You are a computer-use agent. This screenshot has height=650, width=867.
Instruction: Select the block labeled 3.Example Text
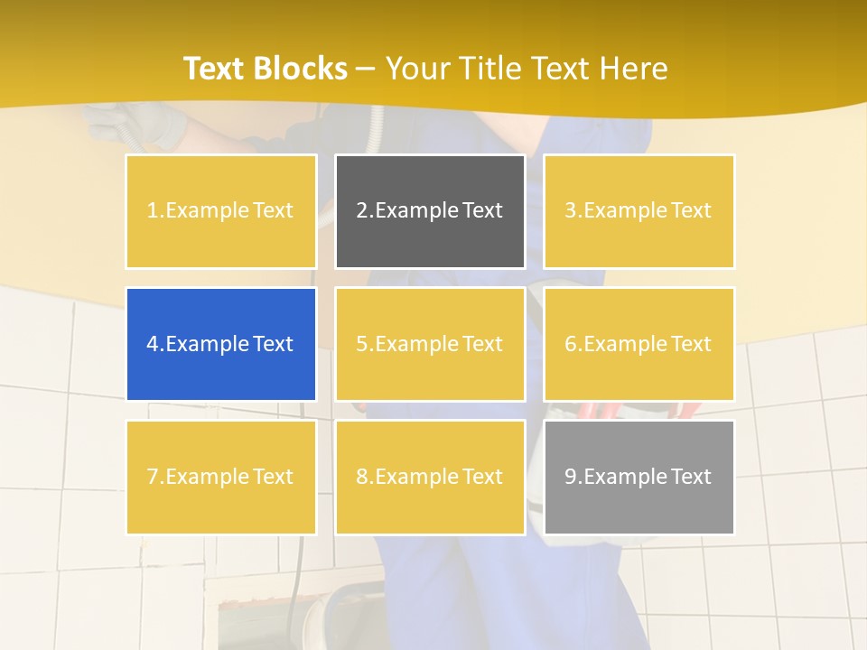pyautogui.click(x=639, y=211)
